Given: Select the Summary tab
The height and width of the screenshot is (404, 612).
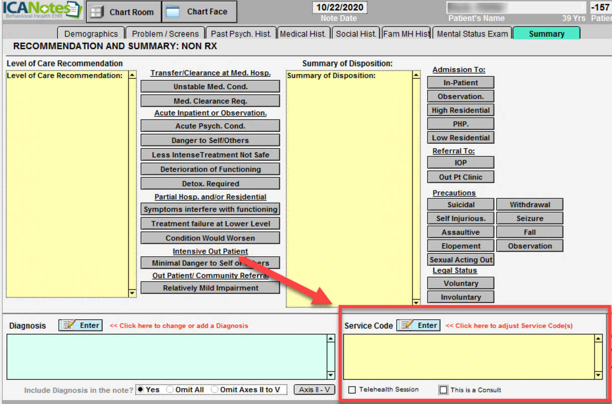Looking at the screenshot, I should tap(546, 34).
